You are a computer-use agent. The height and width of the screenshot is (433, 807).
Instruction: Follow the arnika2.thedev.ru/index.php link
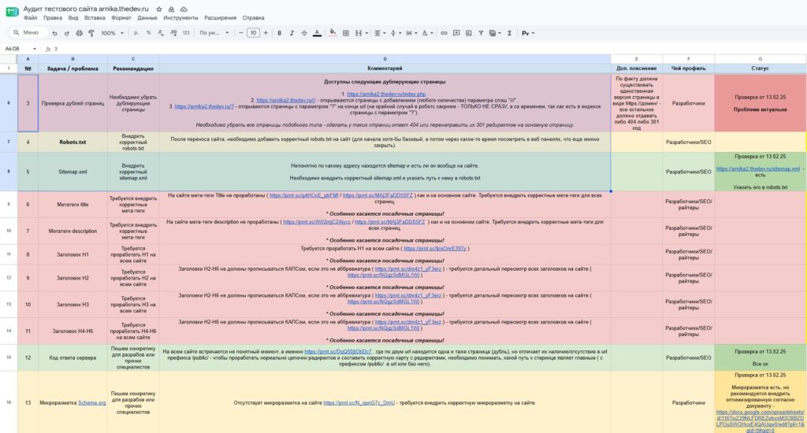click(386, 94)
